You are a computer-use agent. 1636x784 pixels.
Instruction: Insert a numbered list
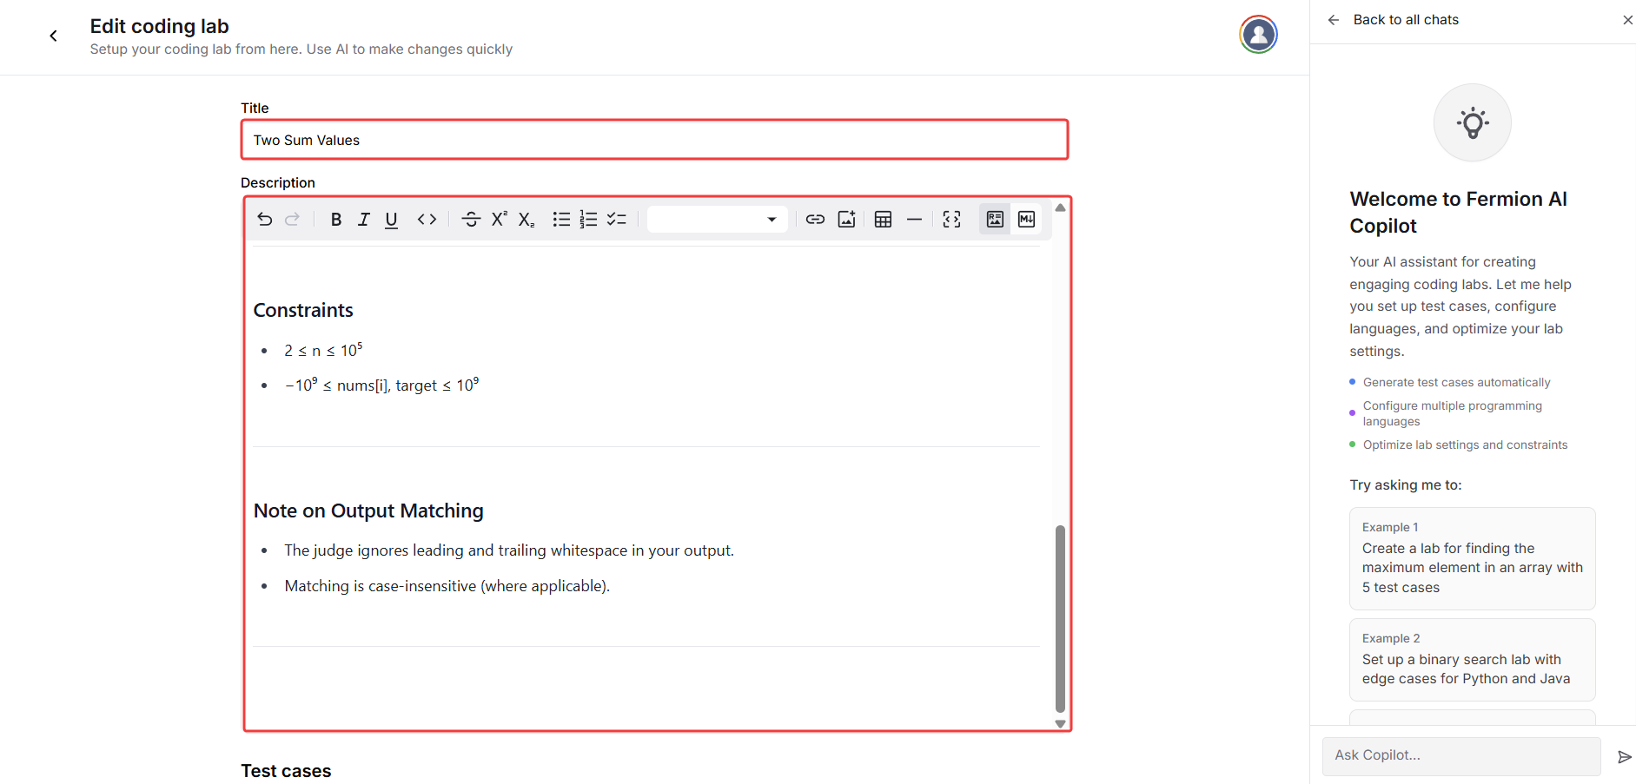pyautogui.click(x=588, y=220)
